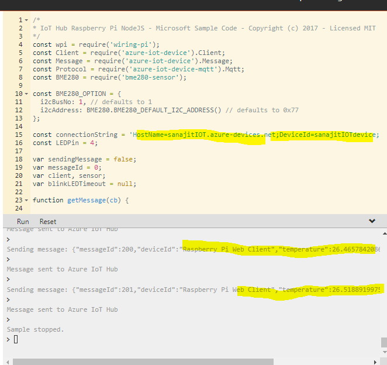The height and width of the screenshot is (365, 387).
Task: Click the connectionString line of code
Action: (x=206, y=135)
